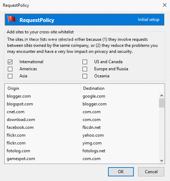Click the whitelist scrollbar thumb
The width and height of the screenshot is (170, 181).
point(161,103)
